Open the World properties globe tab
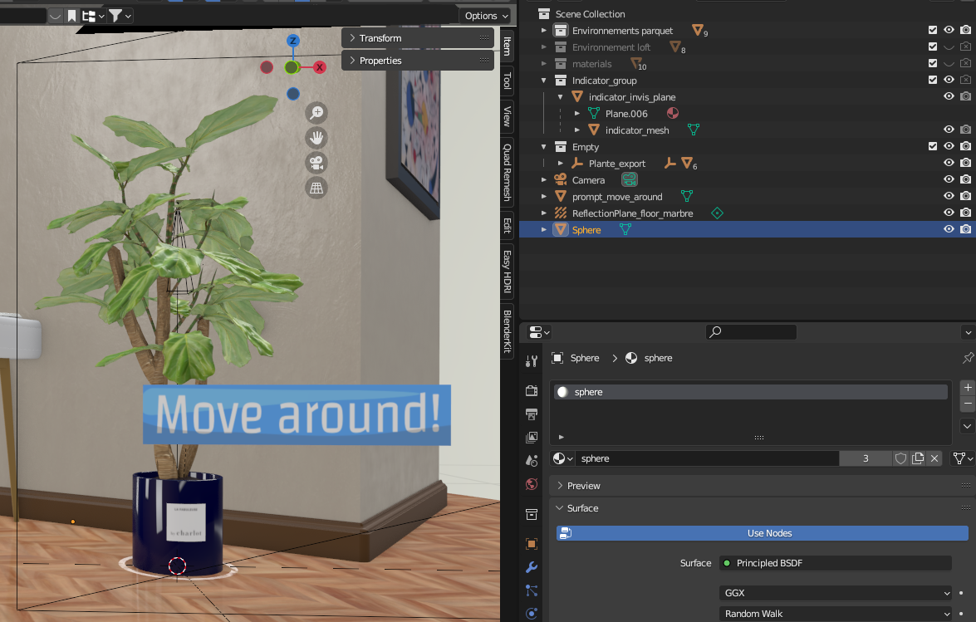This screenshot has width=976, height=622. point(532,484)
